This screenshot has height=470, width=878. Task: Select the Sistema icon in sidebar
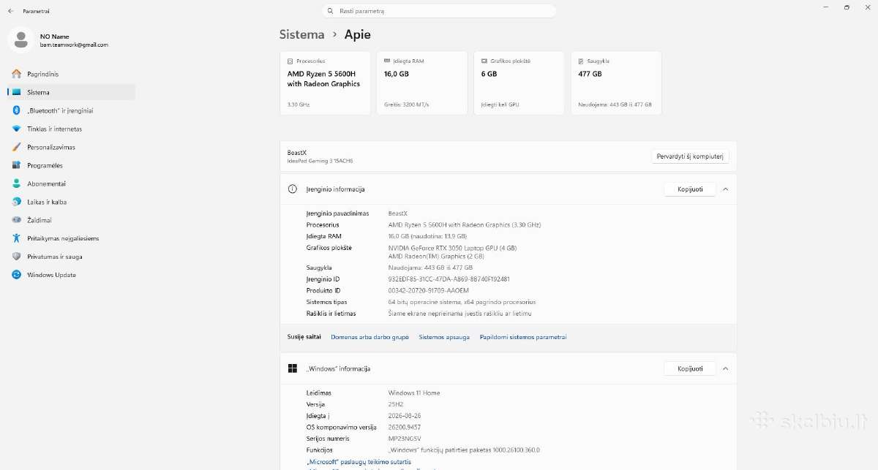point(16,92)
